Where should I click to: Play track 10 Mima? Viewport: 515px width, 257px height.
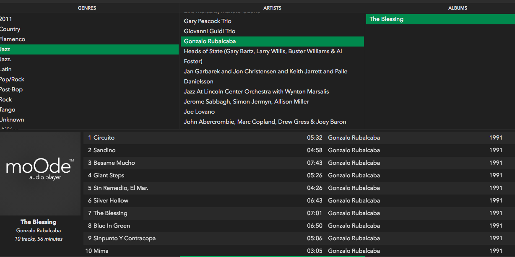point(299,251)
